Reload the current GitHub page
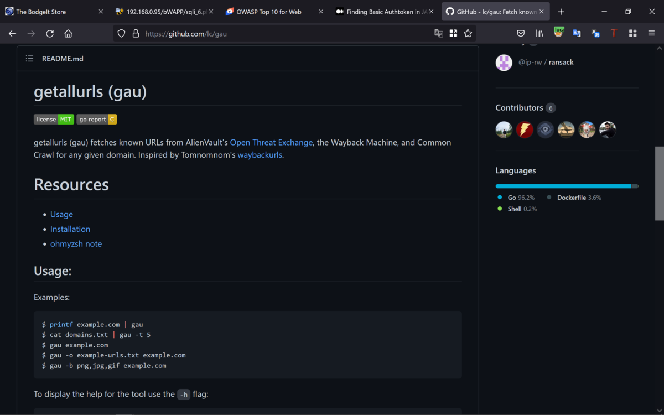The width and height of the screenshot is (664, 415). (x=50, y=33)
